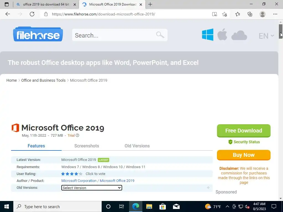Image resolution: width=283 pixels, height=212 pixels.
Task: Open the Windows Start menu
Action: pos(7,206)
